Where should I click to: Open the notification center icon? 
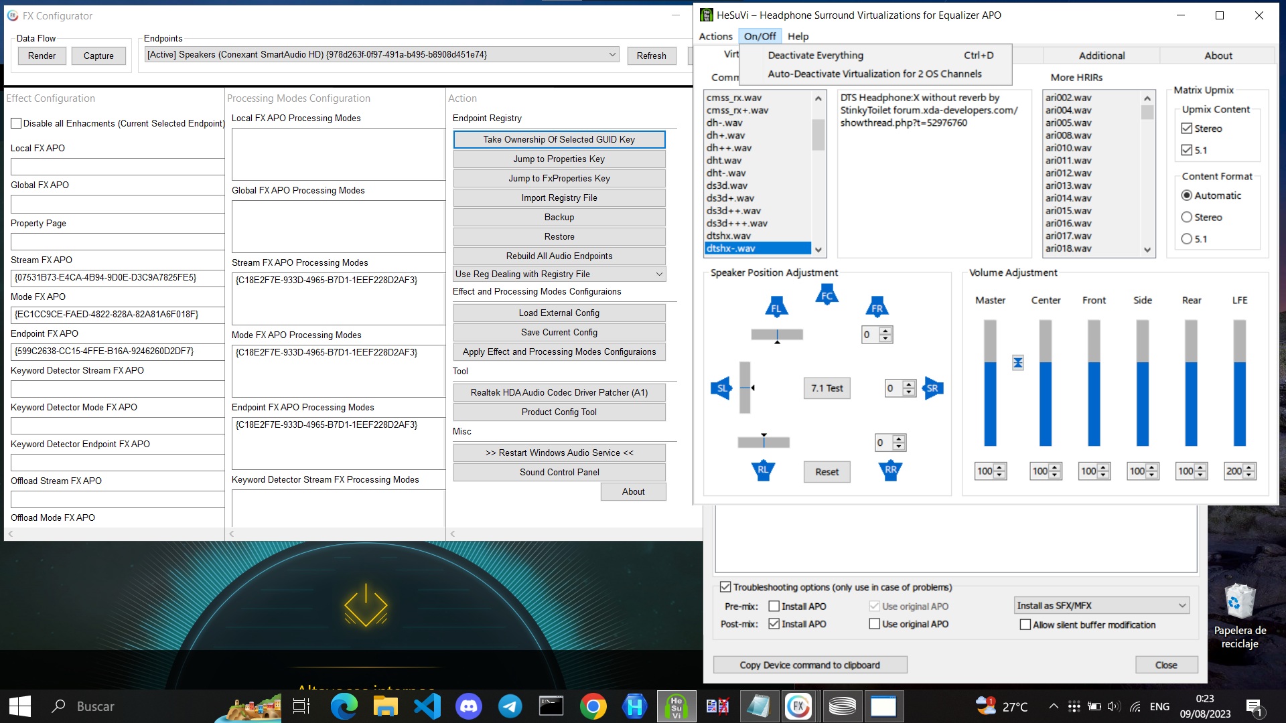(x=1254, y=706)
